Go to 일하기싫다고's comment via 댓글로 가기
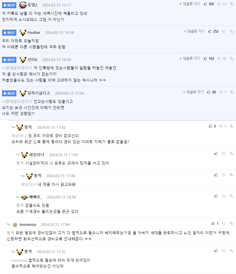This screenshot has height=274, width=236. click(x=193, y=92)
